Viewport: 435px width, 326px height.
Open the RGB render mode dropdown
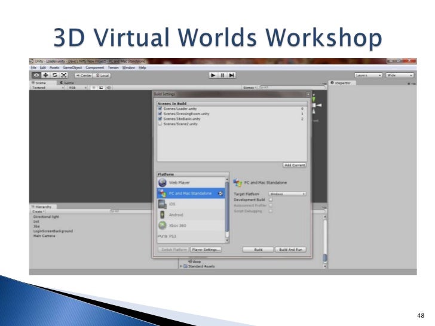pos(78,88)
